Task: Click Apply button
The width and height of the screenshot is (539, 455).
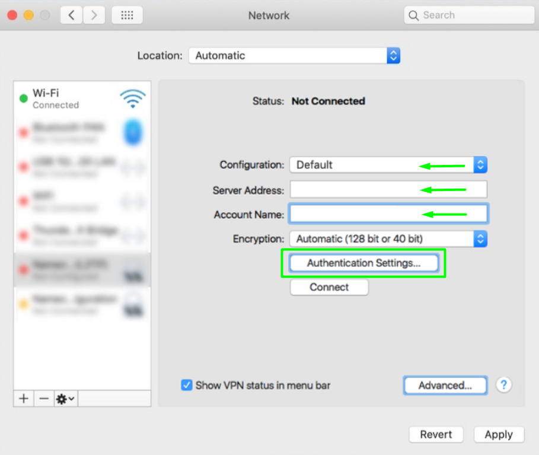Action: click(x=499, y=434)
